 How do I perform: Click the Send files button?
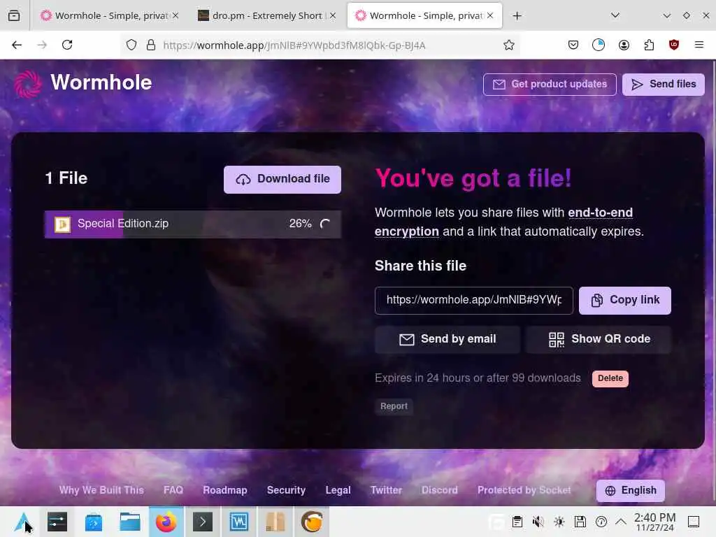[x=663, y=85]
